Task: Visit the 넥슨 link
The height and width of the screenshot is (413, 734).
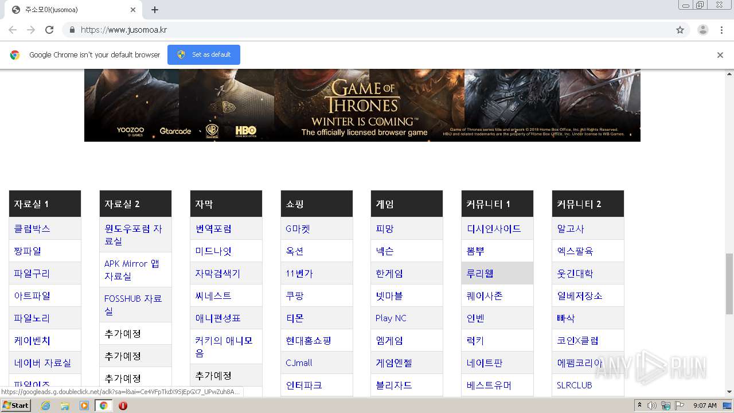Action: pyautogui.click(x=385, y=251)
